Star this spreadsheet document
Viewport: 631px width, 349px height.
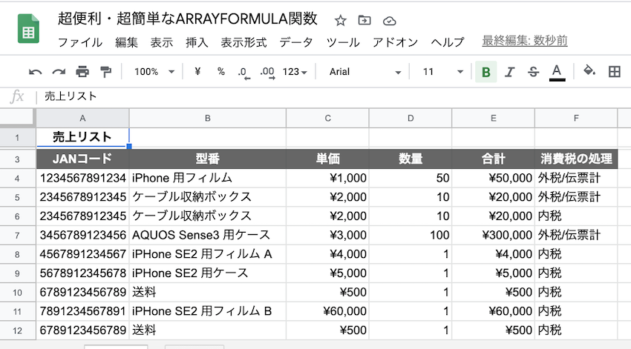tap(340, 20)
